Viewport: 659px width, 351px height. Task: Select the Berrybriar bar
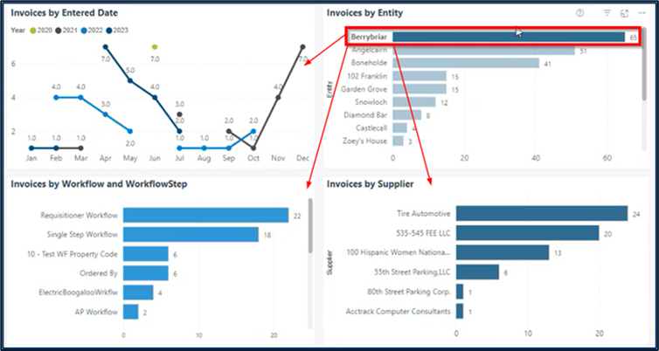coord(509,37)
